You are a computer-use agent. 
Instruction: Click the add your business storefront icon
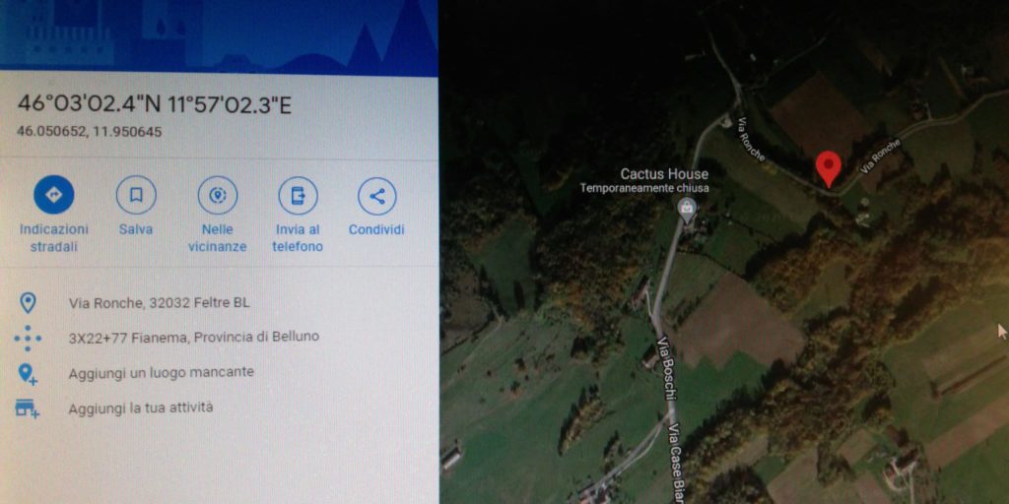(27, 409)
